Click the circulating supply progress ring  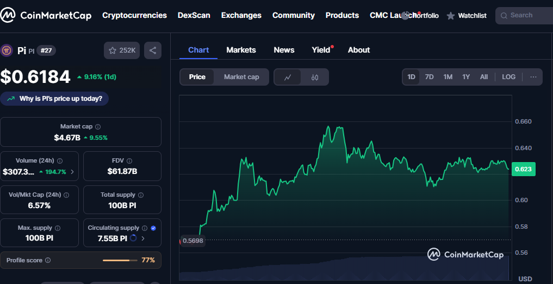point(133,238)
